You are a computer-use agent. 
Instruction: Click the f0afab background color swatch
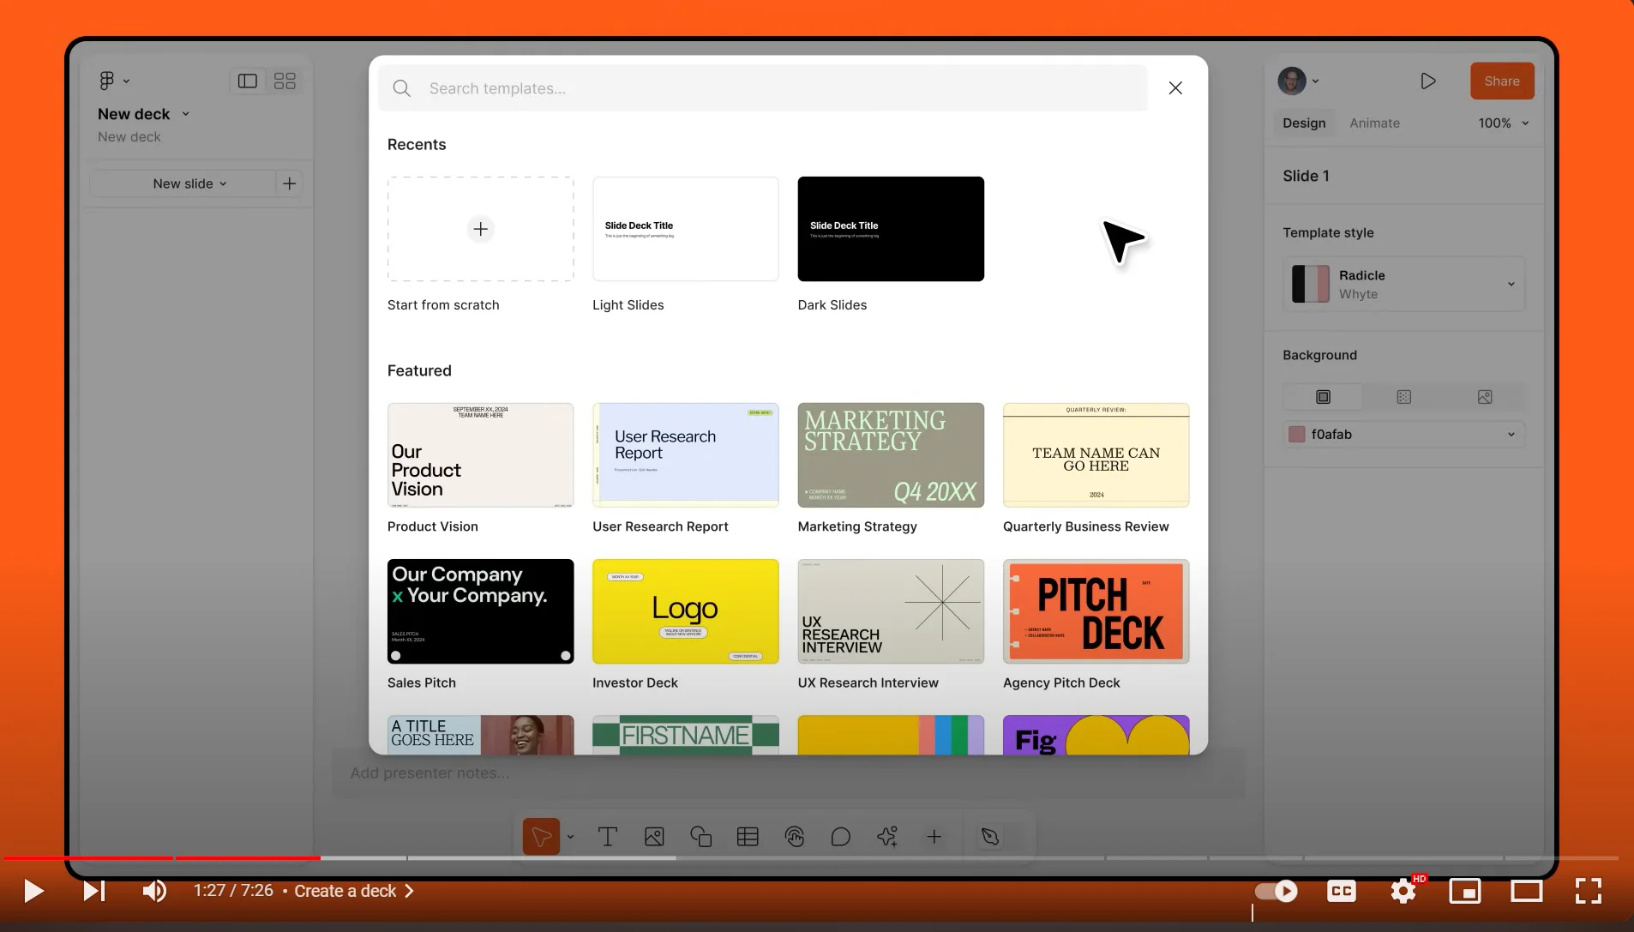pos(1297,435)
